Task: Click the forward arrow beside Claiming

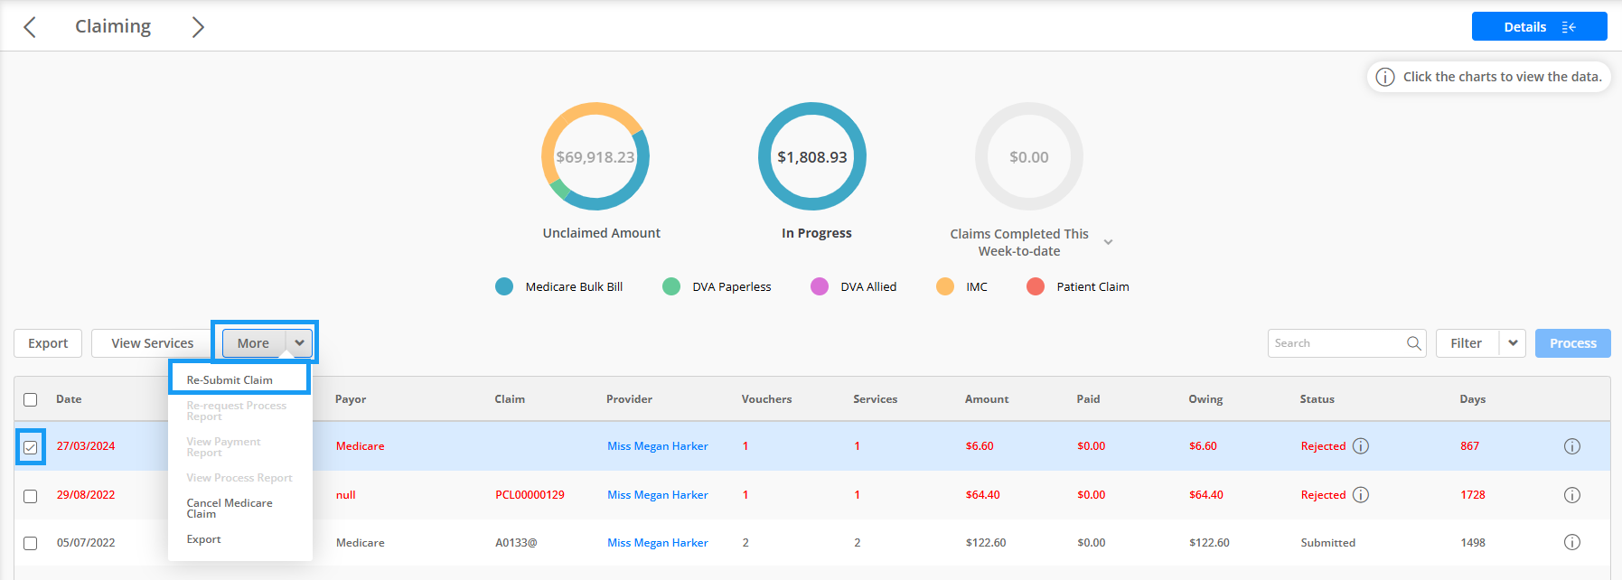Action: pos(198,27)
